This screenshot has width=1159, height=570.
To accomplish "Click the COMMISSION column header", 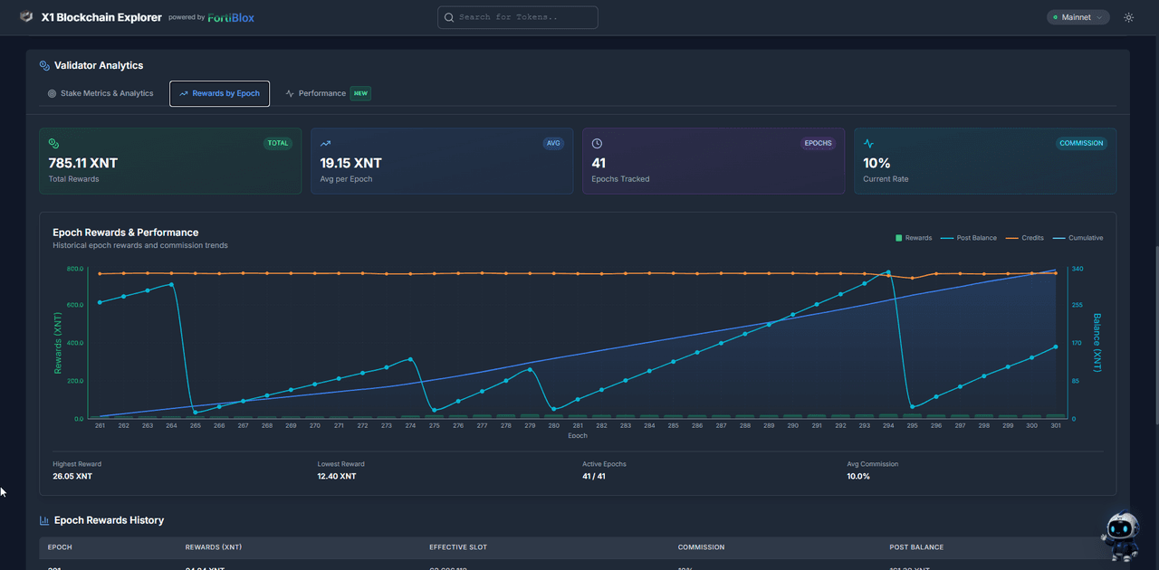I will pyautogui.click(x=701, y=547).
